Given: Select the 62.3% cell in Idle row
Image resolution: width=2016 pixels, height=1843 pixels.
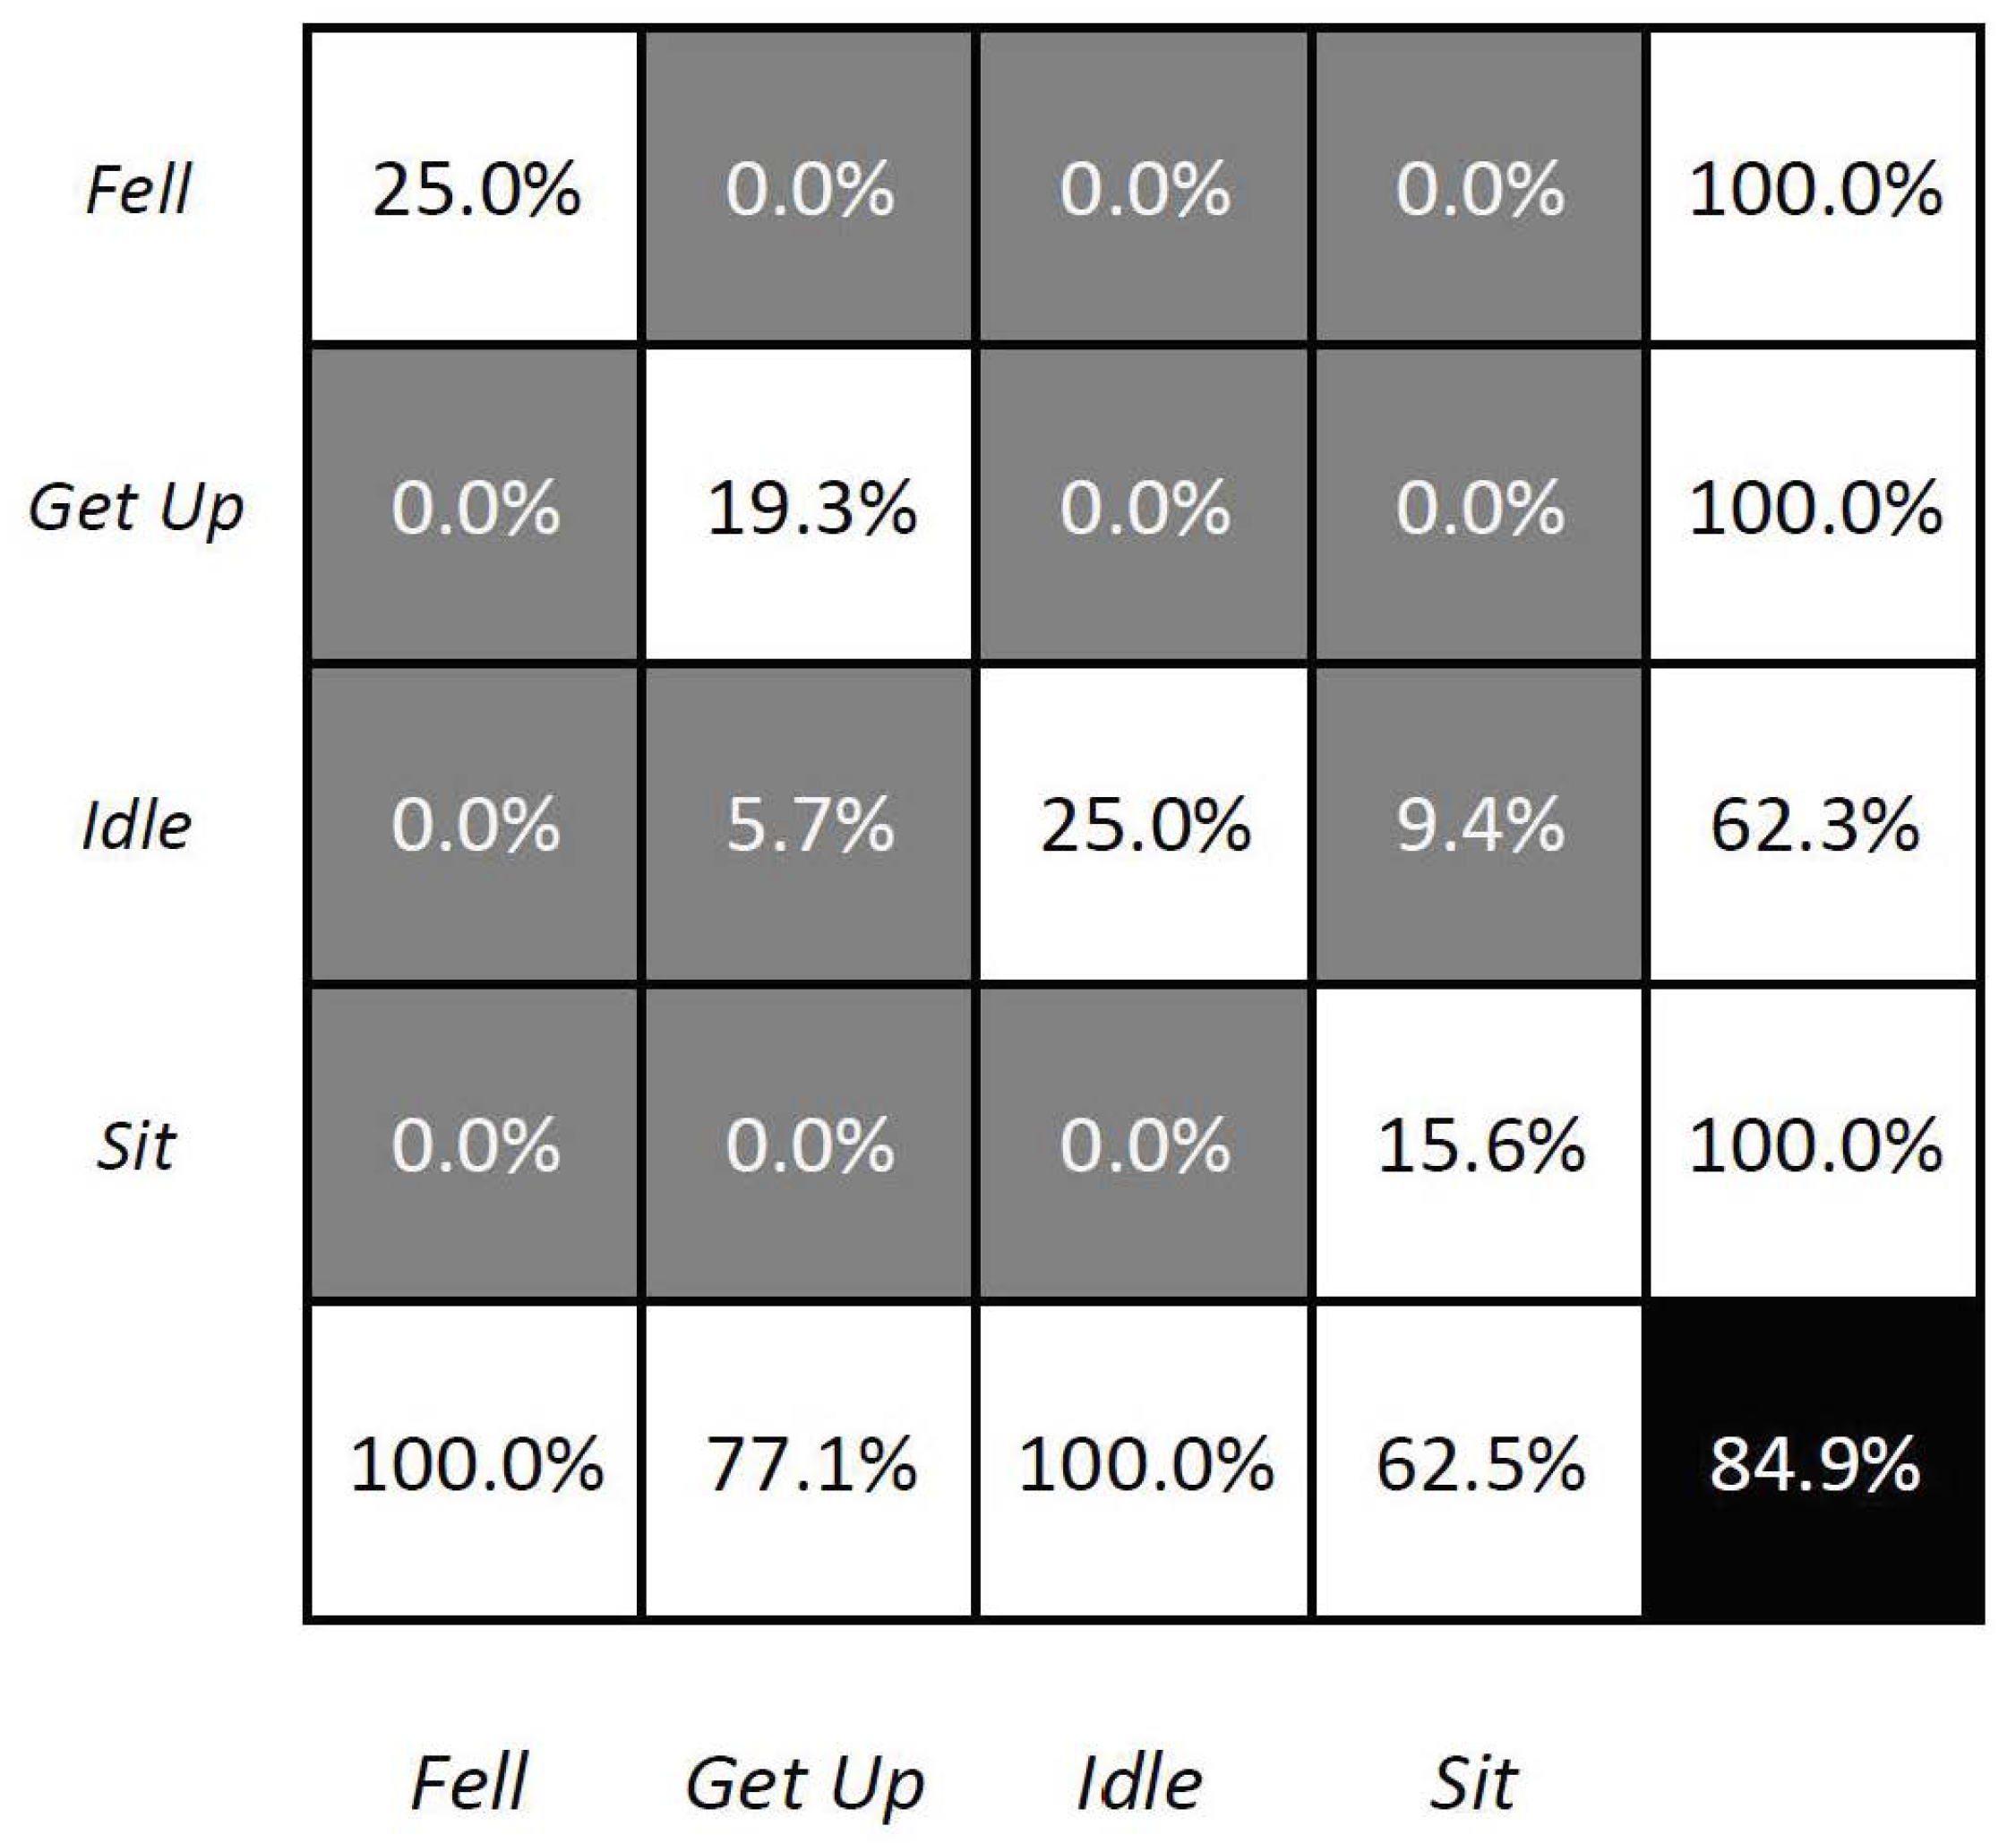Looking at the screenshot, I should [1814, 826].
